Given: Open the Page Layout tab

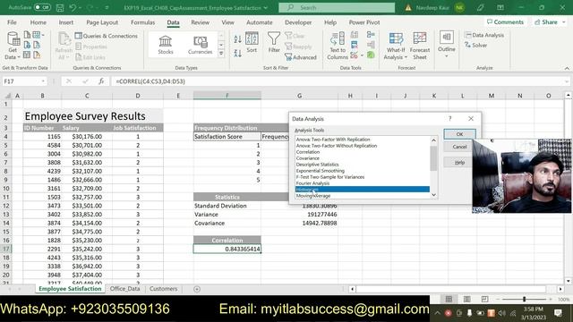Looking at the screenshot, I should [x=102, y=22].
